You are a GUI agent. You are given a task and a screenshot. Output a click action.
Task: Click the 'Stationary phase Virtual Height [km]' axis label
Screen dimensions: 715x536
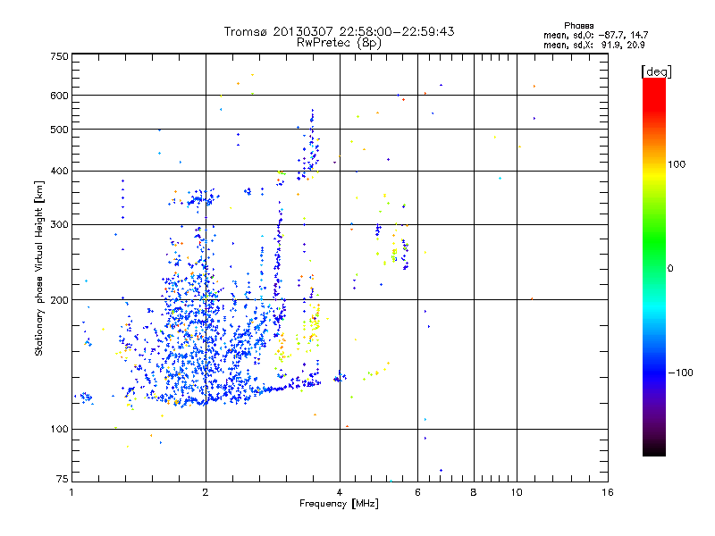coord(39,268)
